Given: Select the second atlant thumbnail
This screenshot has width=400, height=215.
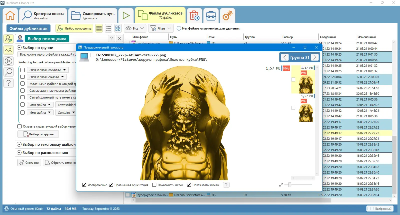Looking at the screenshot, I should point(306,113).
